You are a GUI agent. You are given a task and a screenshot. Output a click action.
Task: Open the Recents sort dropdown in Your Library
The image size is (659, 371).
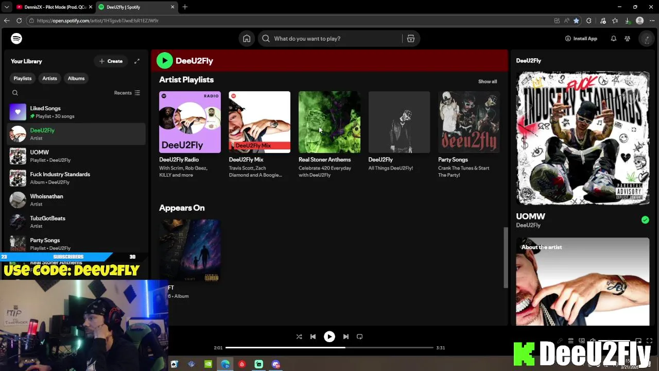(x=127, y=93)
